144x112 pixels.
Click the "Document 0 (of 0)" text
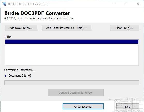click(x=20, y=76)
